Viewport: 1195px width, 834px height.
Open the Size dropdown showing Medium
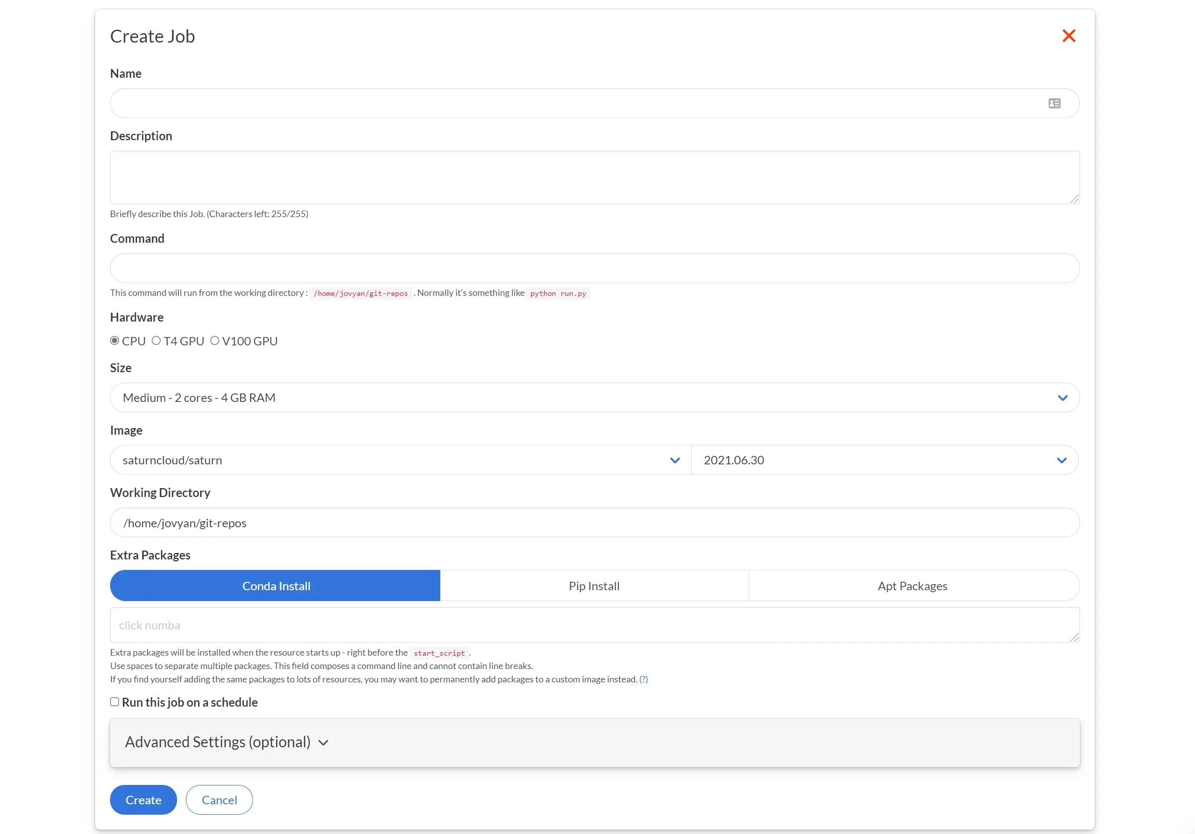click(x=595, y=398)
